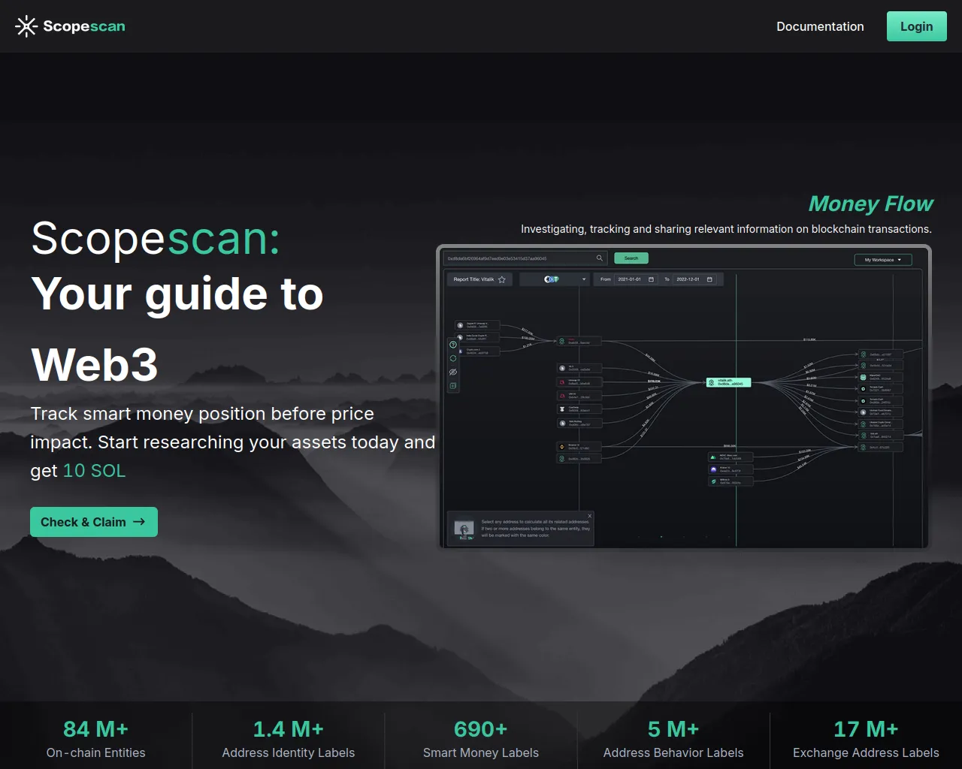Click the add-panel plus icon in toolbar

coord(453,385)
